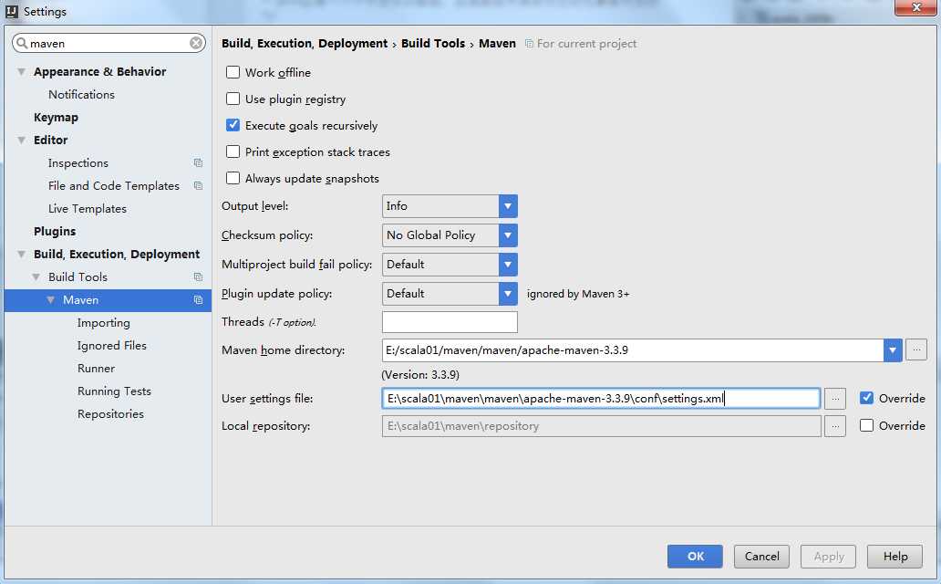Collapse the Build Tools node
Screen dimensions: 941x584
coord(36,277)
